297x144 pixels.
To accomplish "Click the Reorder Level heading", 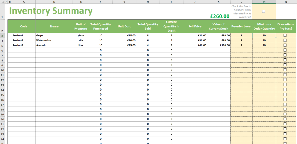I will 241,26.
